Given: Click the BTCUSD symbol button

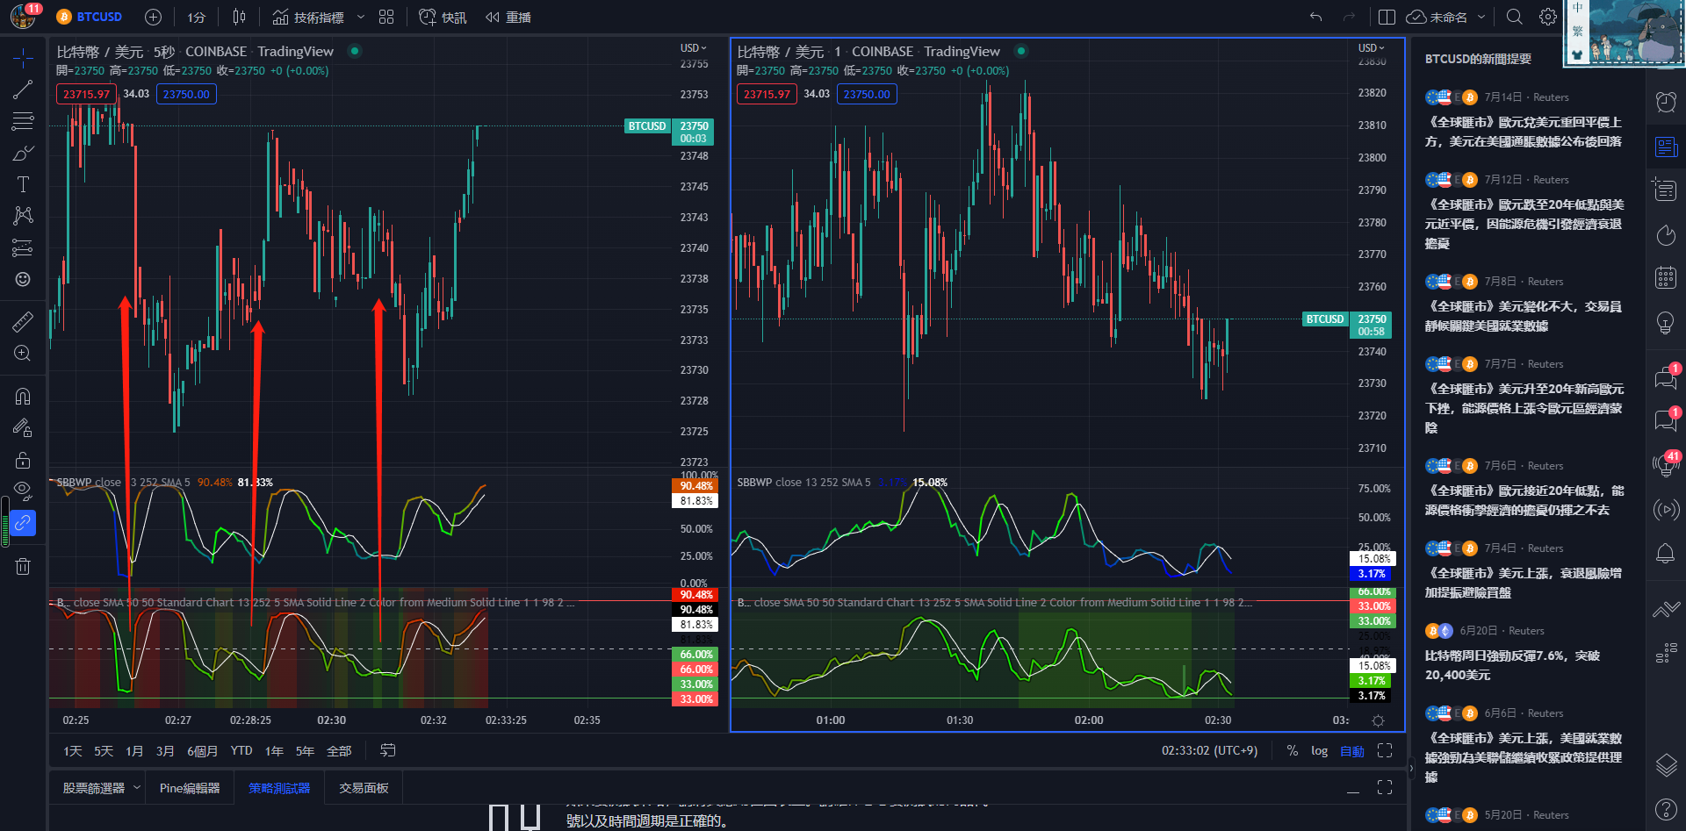Looking at the screenshot, I should pos(90,17).
